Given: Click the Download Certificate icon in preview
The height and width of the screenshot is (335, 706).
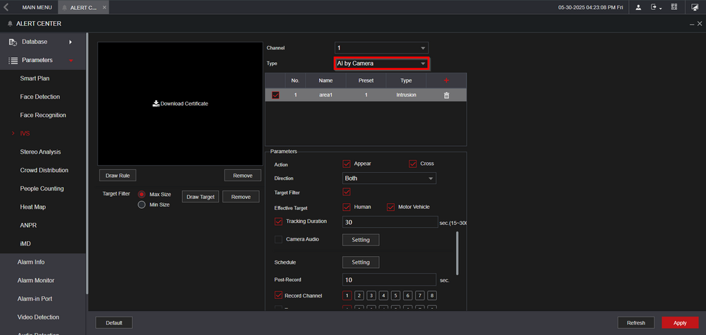Looking at the screenshot, I should click(x=156, y=104).
